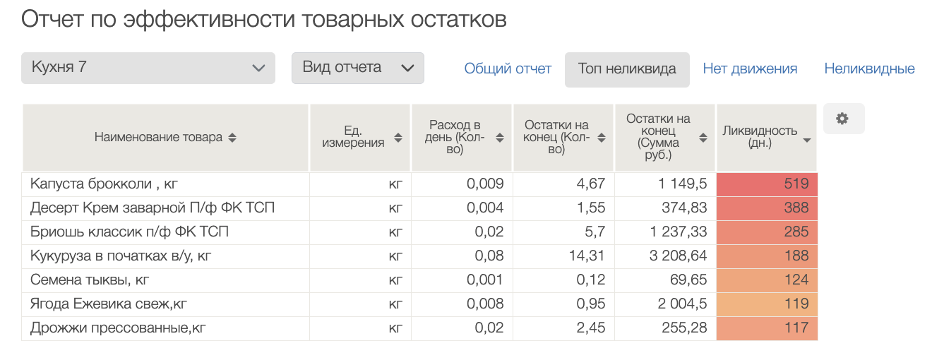This screenshot has height=341, width=932.
Task: Toggle Ликвидность (дн.) descending sort arrow
Action: (806, 140)
